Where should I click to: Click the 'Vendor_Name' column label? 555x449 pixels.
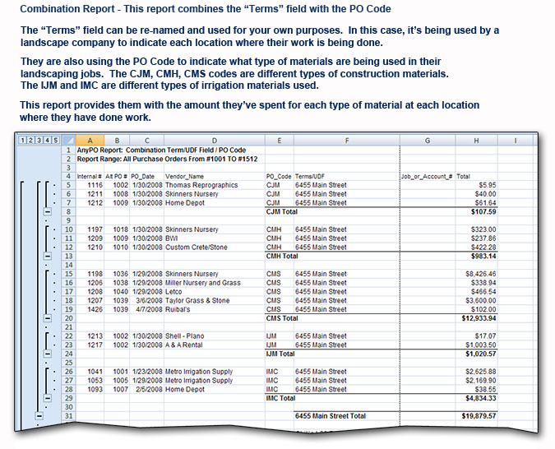[184, 176]
